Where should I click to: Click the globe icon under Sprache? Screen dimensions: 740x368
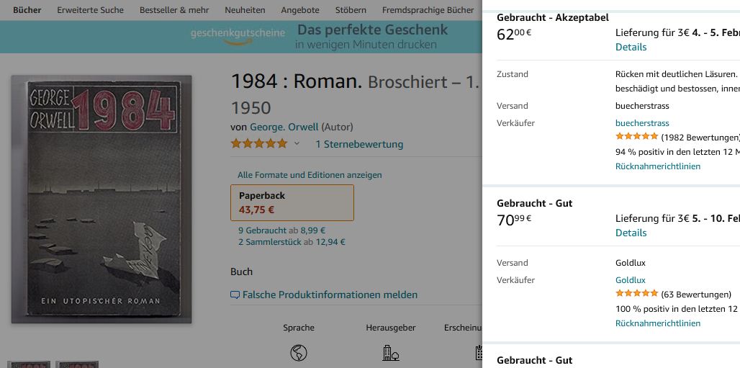pyautogui.click(x=299, y=353)
